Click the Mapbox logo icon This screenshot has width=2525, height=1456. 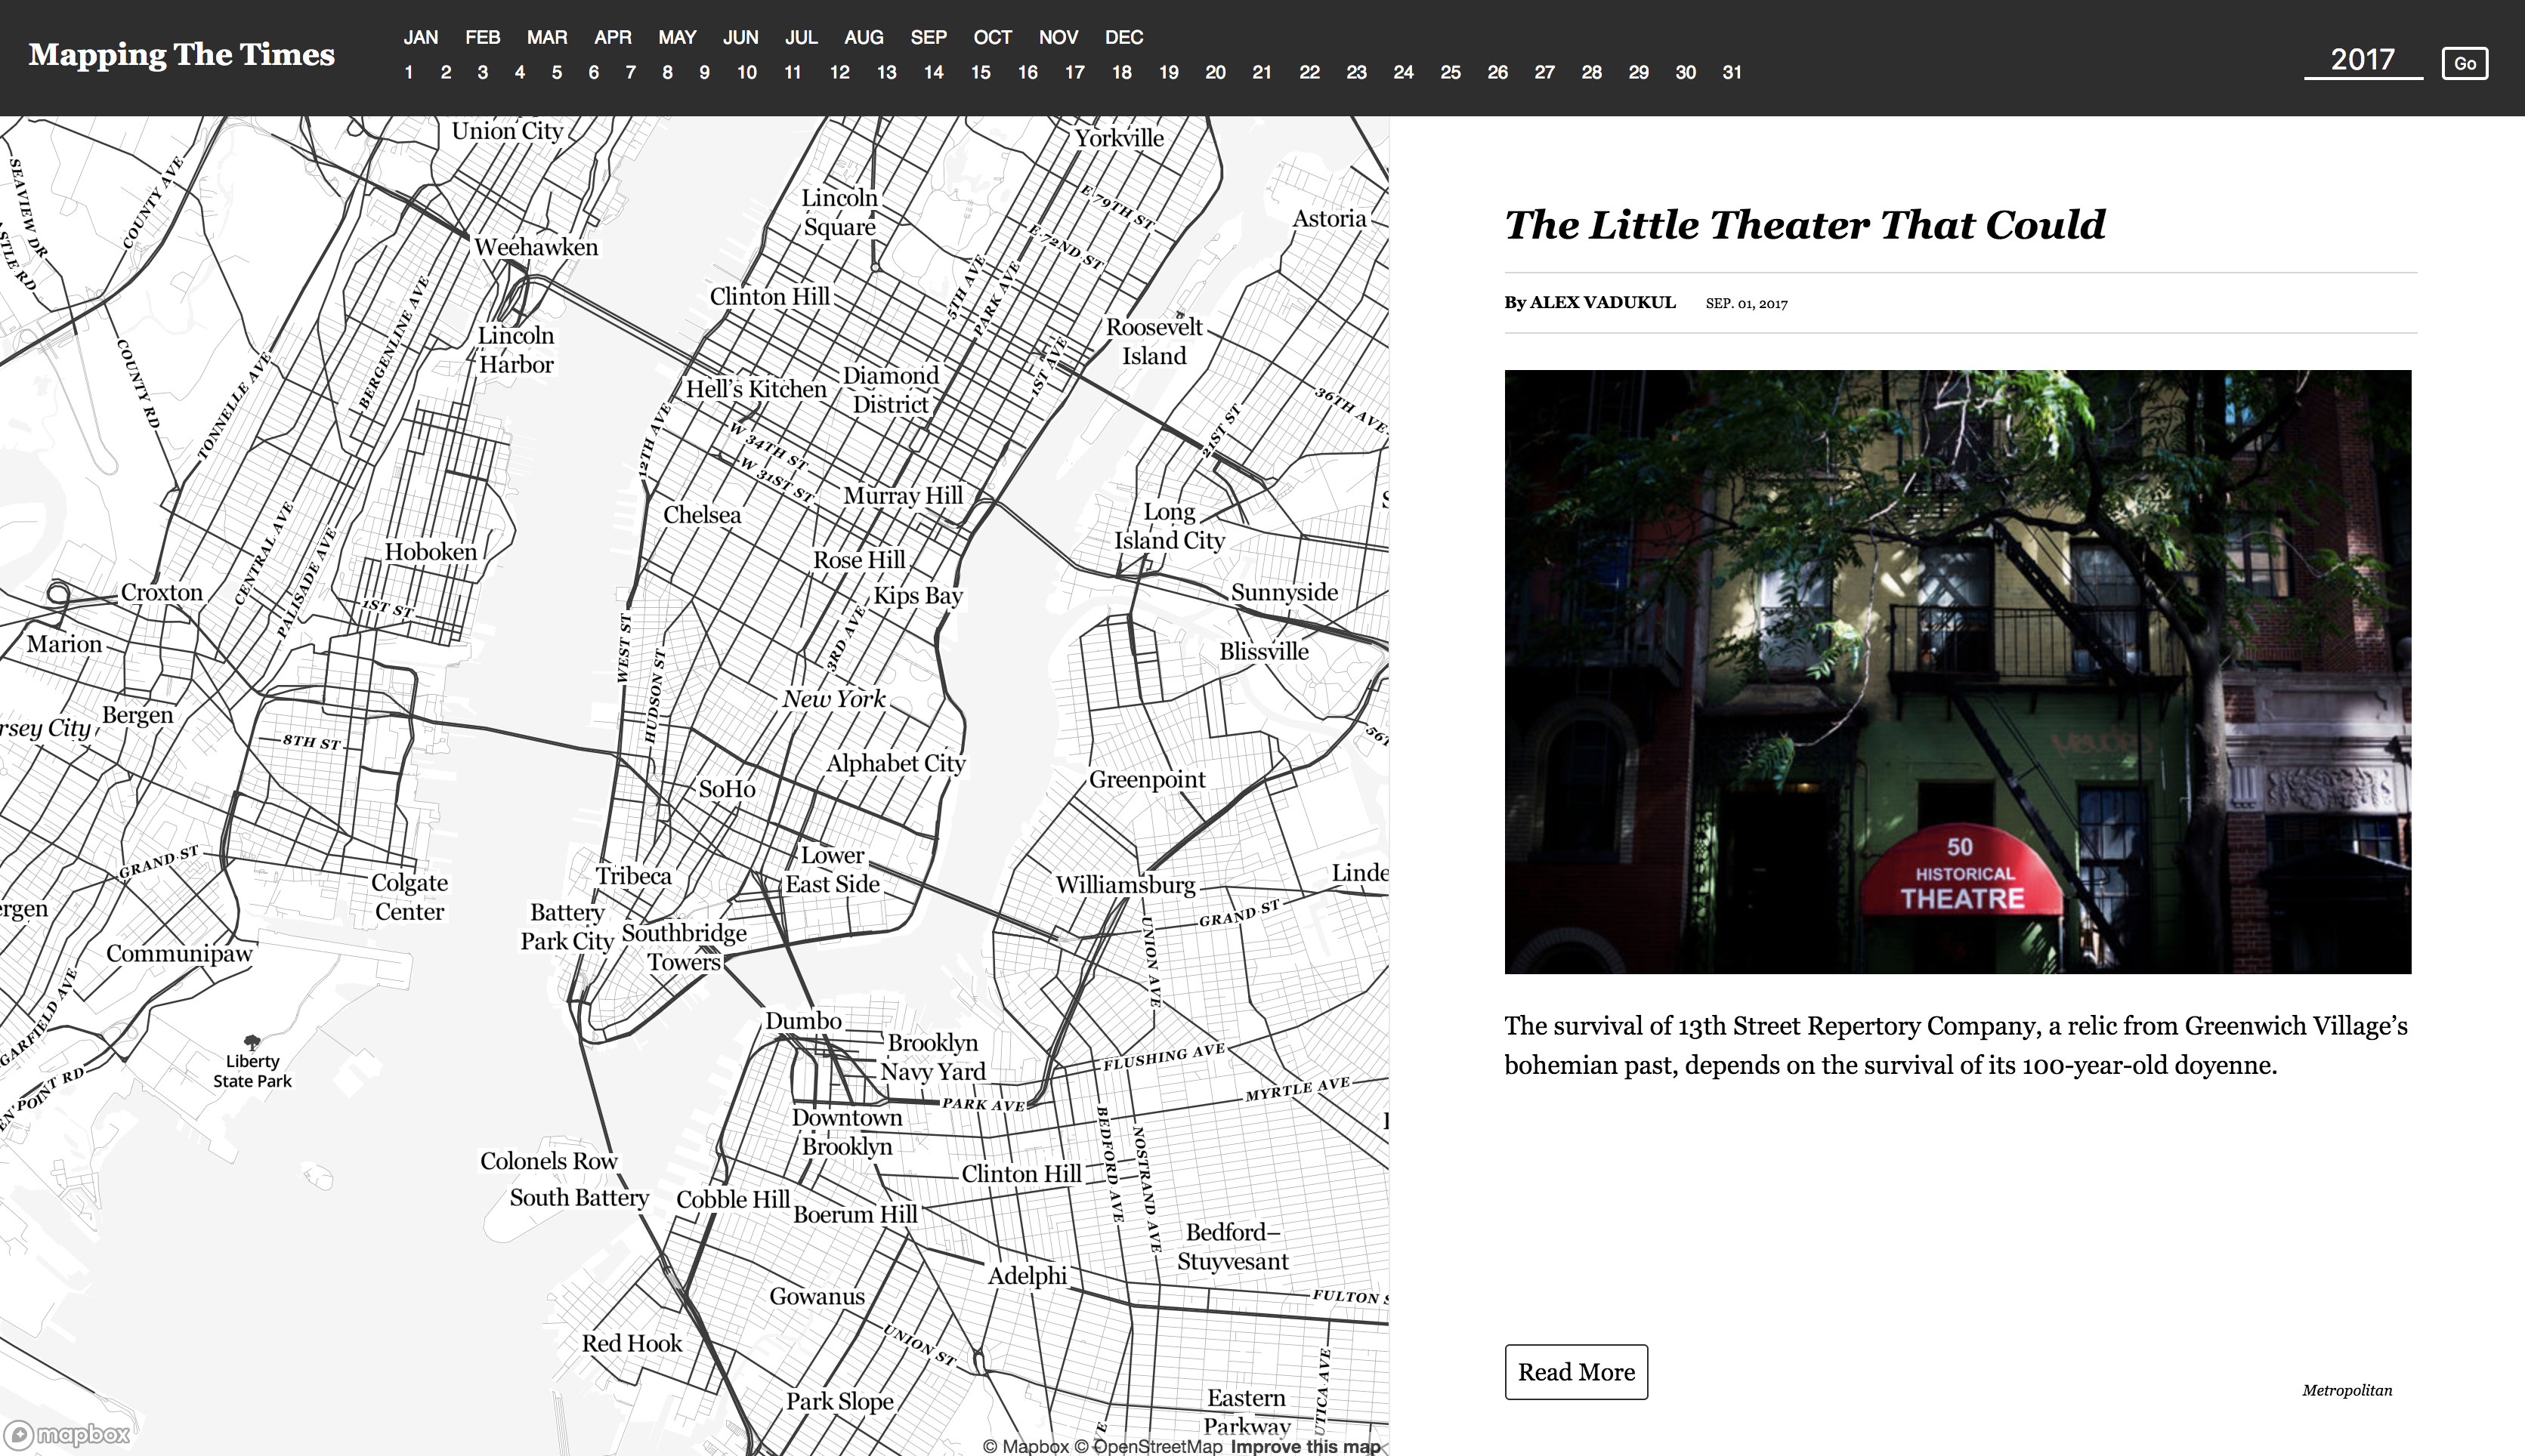20,1435
